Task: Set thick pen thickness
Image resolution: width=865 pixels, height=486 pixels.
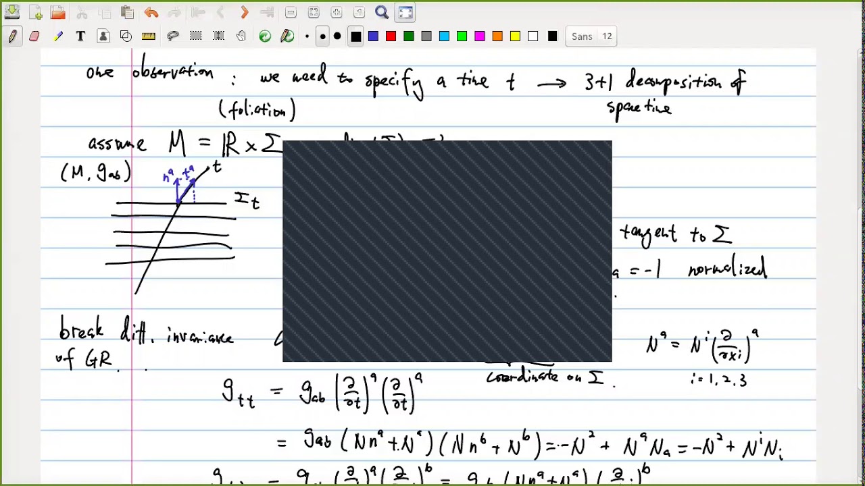Action: 337,36
